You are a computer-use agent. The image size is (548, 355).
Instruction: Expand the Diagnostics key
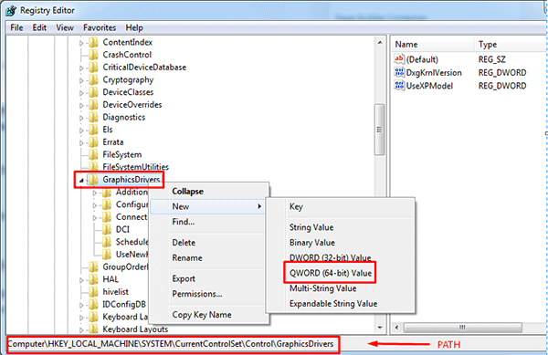(81, 118)
